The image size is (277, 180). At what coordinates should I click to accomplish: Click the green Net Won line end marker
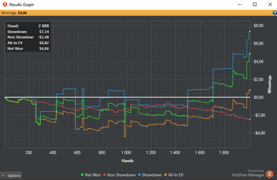pyautogui.click(x=250, y=54)
